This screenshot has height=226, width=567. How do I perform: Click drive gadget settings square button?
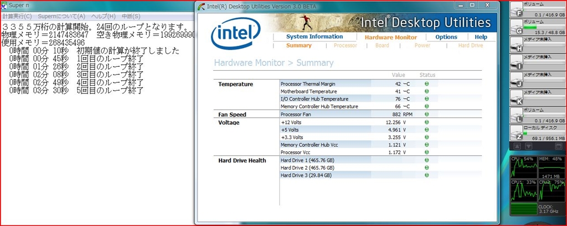[x=559, y=146]
